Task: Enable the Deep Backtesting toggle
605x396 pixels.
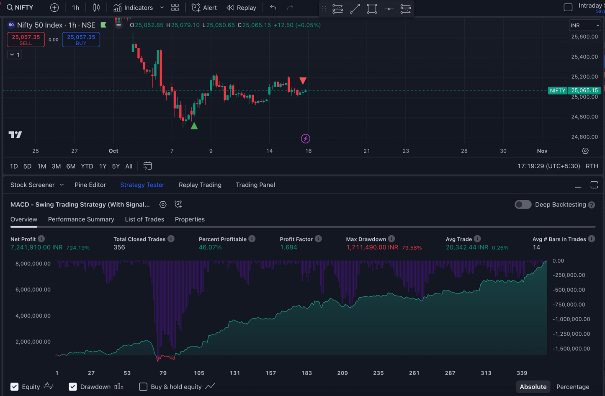Action: pyautogui.click(x=523, y=204)
